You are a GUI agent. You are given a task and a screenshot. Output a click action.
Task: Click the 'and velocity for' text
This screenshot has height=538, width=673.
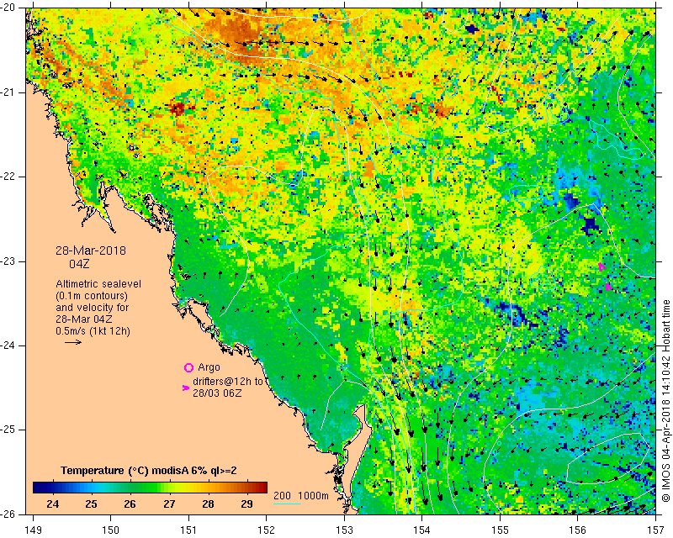pos(93,308)
